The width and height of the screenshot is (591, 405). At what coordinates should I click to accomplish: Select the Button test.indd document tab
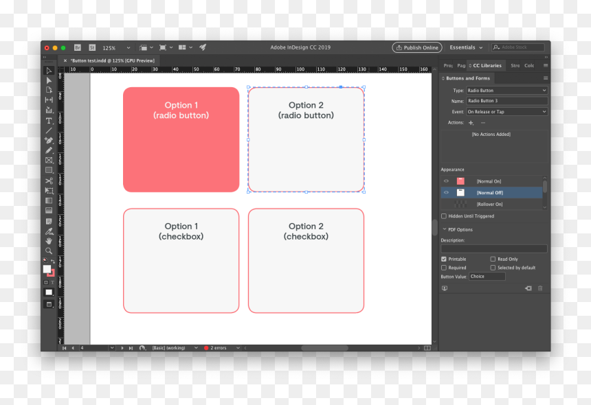tap(113, 60)
